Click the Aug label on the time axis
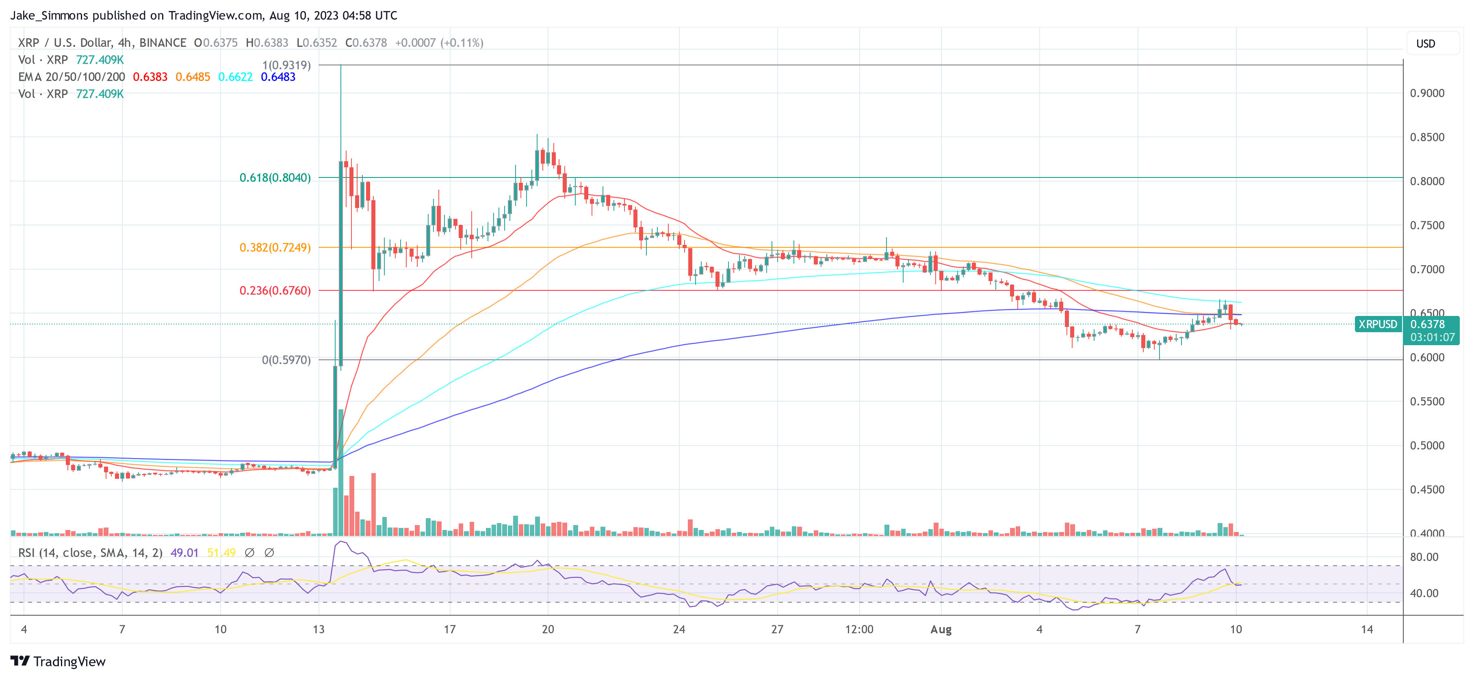1474x679 pixels. [941, 630]
